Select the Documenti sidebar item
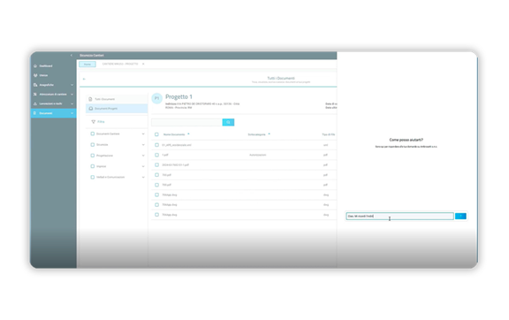Screen dimensions: 509x320 click(x=54, y=113)
